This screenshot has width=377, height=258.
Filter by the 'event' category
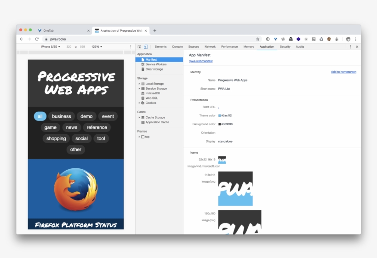tap(108, 116)
